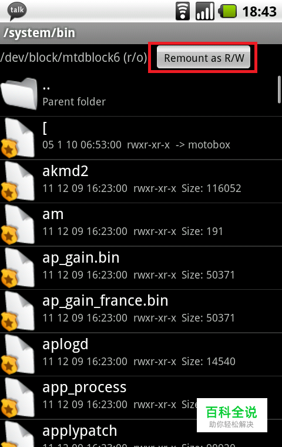
Task: Tap the ap_gain_france.bin file icon
Action: pyautogui.click(x=18, y=311)
